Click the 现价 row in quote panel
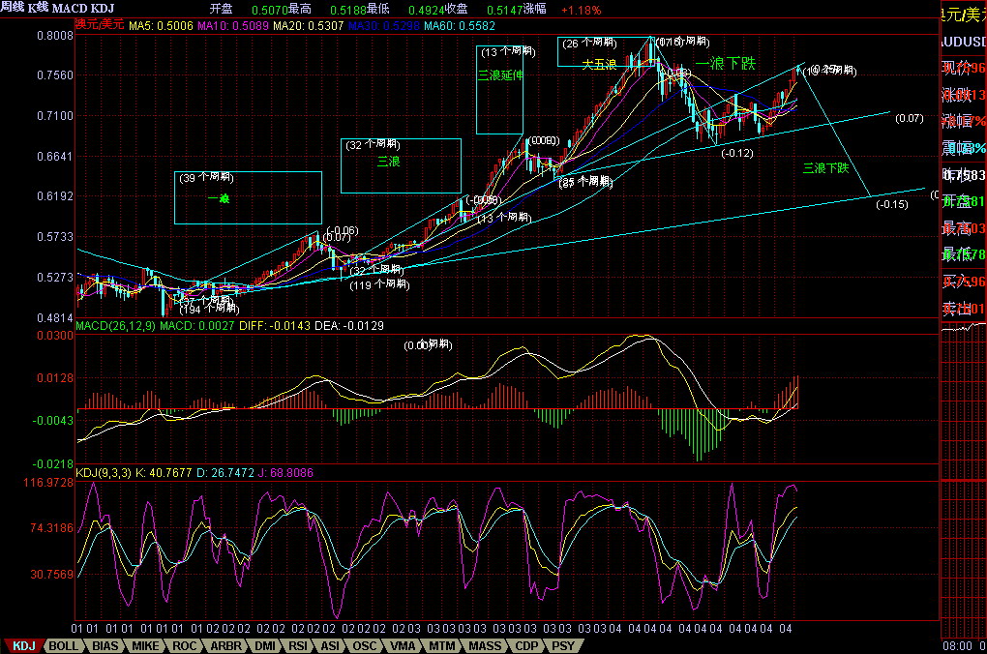The width and height of the screenshot is (987, 654). pos(963,68)
